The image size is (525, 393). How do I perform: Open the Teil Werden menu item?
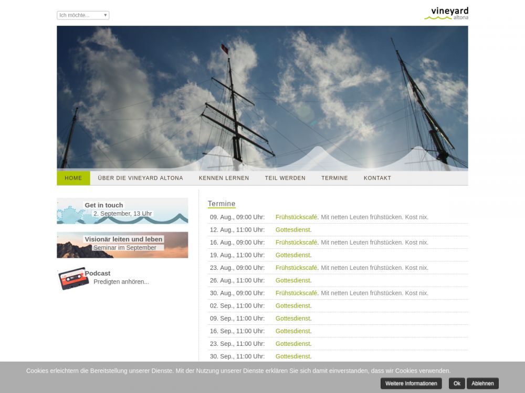[x=285, y=178]
